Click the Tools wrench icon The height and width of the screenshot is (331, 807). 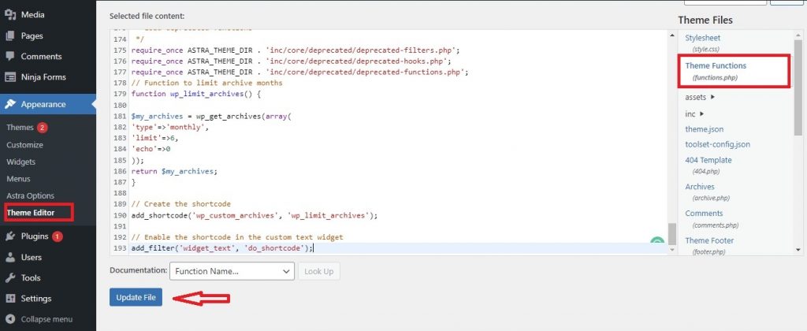pos(10,278)
